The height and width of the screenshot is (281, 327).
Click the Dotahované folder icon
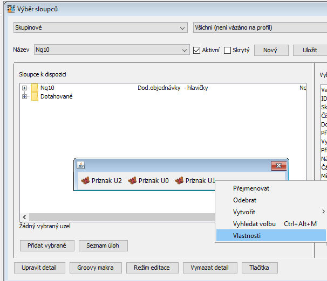pyautogui.click(x=35, y=96)
